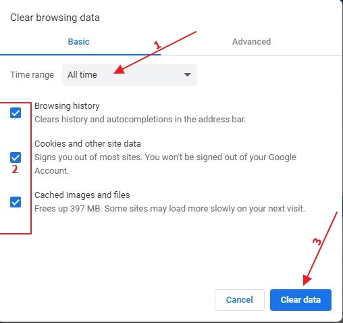Viewport: 343px width, 323px height.
Task: Toggle the Cookies and other site data checkbox
Action: (x=16, y=157)
